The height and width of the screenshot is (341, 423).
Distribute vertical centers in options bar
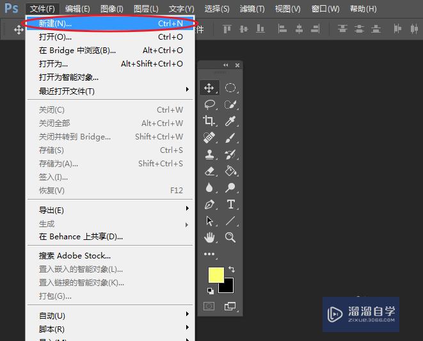pos(360,29)
